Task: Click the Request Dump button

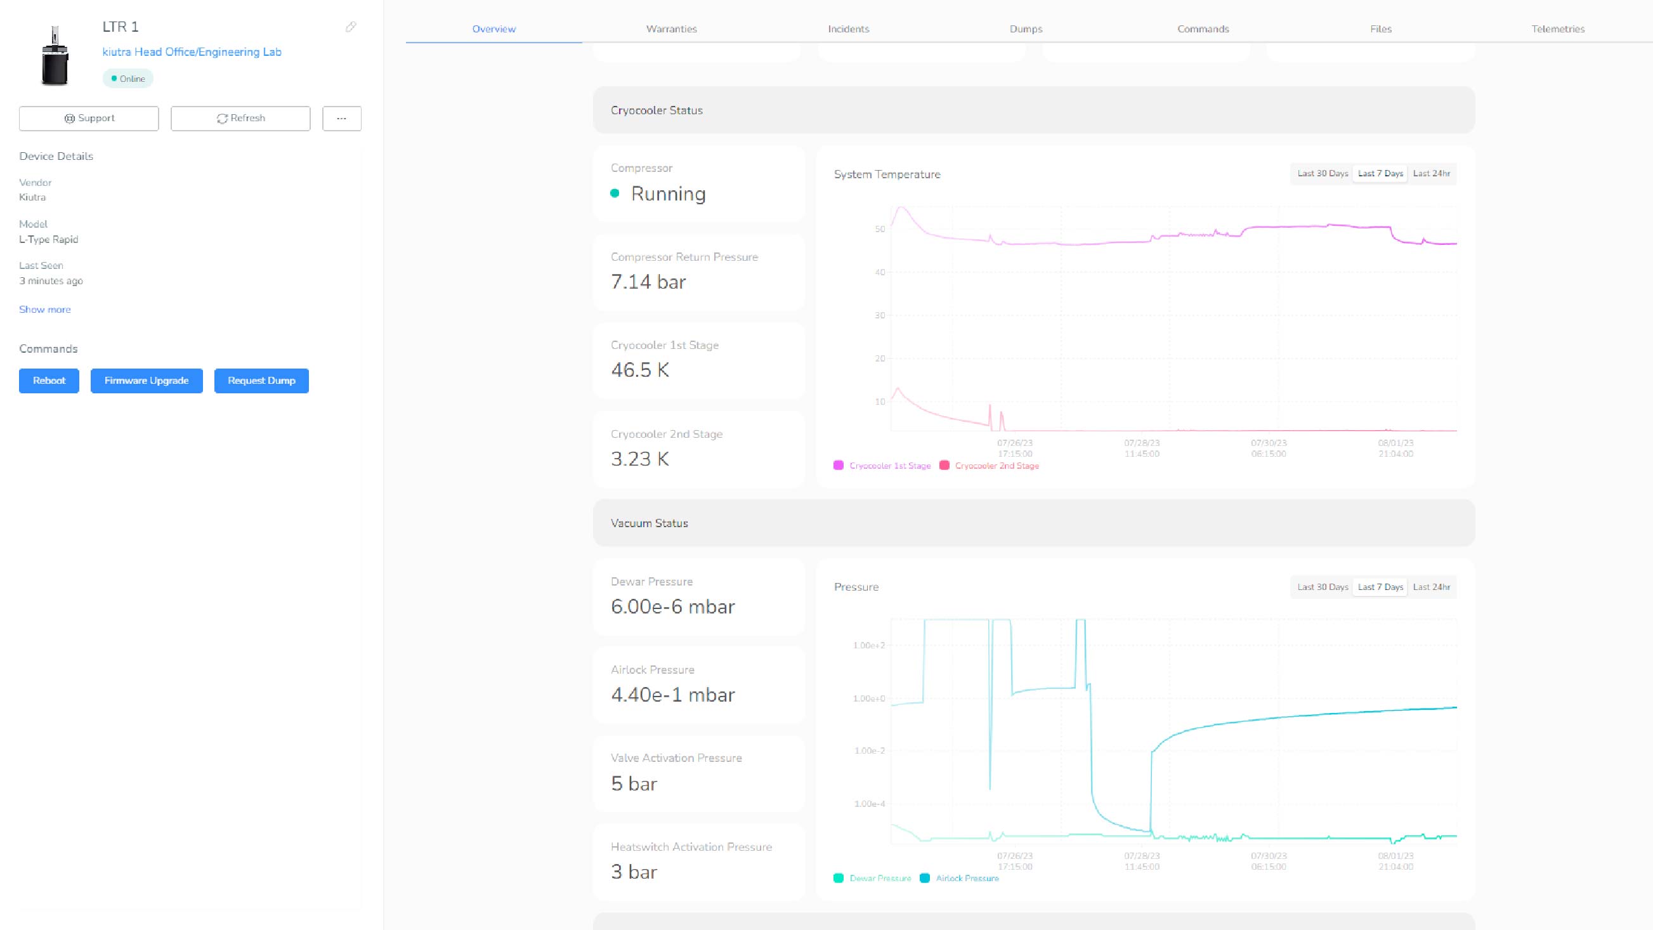Action: pos(261,381)
